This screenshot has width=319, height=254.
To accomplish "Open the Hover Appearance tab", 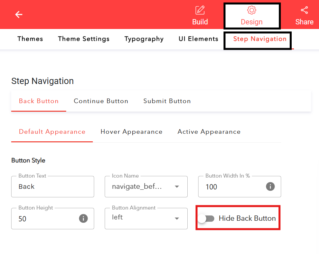I will (131, 131).
